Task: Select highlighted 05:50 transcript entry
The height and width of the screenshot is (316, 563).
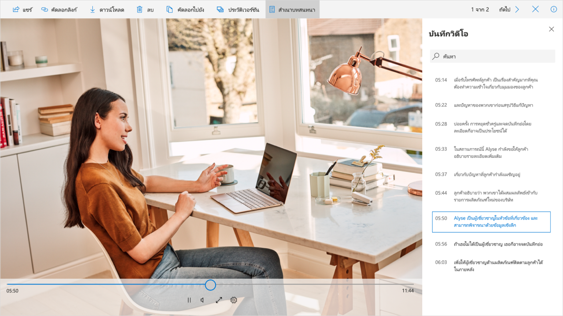Action: tap(491, 222)
